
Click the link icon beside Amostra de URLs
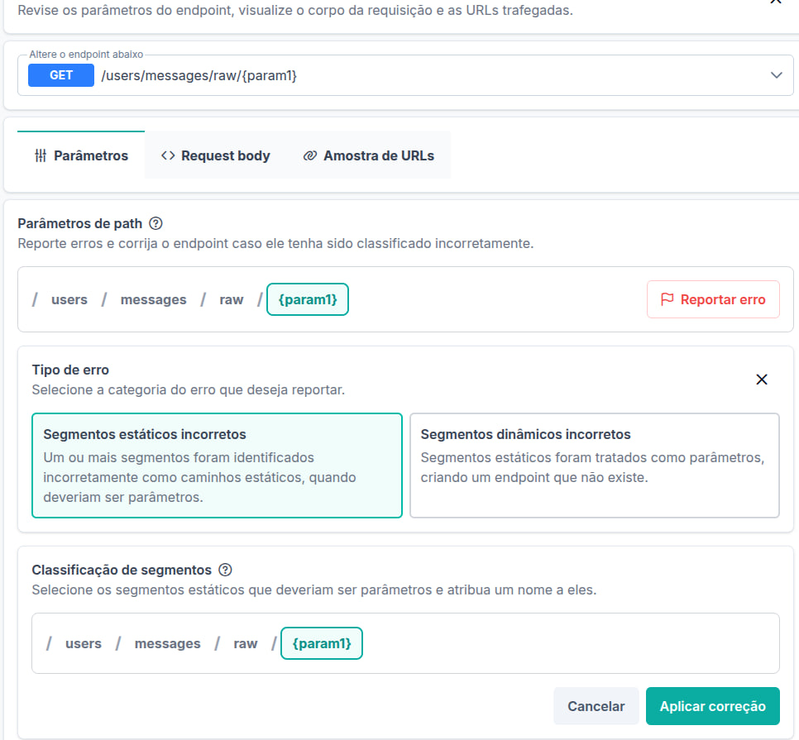click(x=310, y=155)
